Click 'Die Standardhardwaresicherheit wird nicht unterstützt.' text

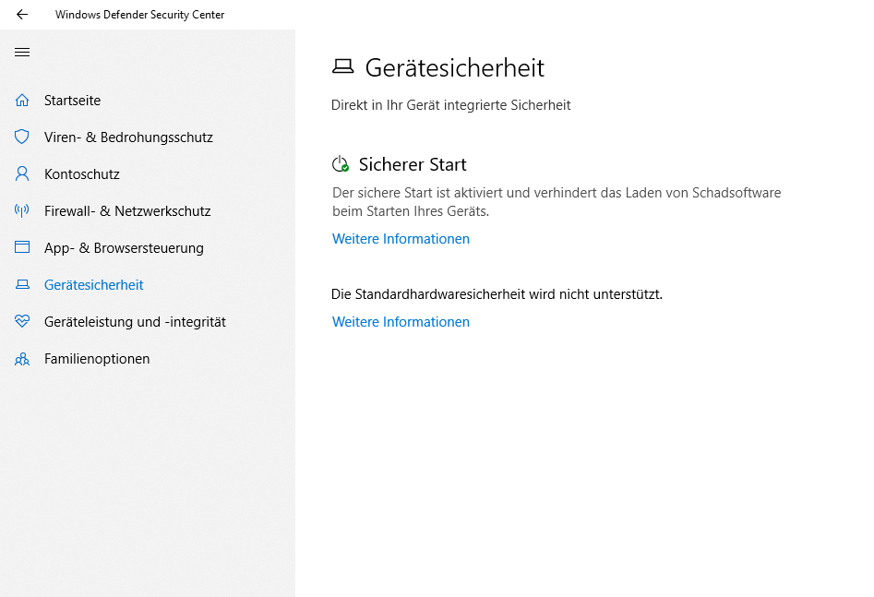[x=497, y=294]
